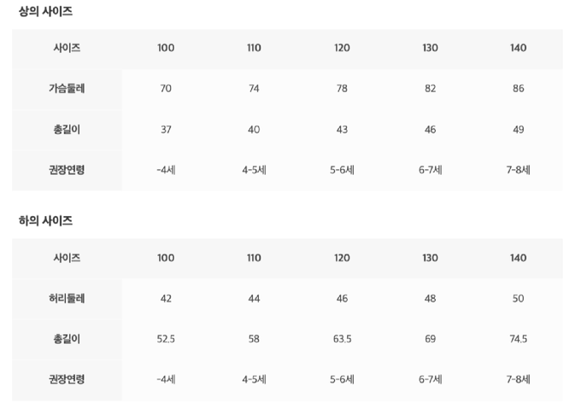Click the 하의 사이즈 heading
The height and width of the screenshot is (415, 581).
[x=45, y=221]
